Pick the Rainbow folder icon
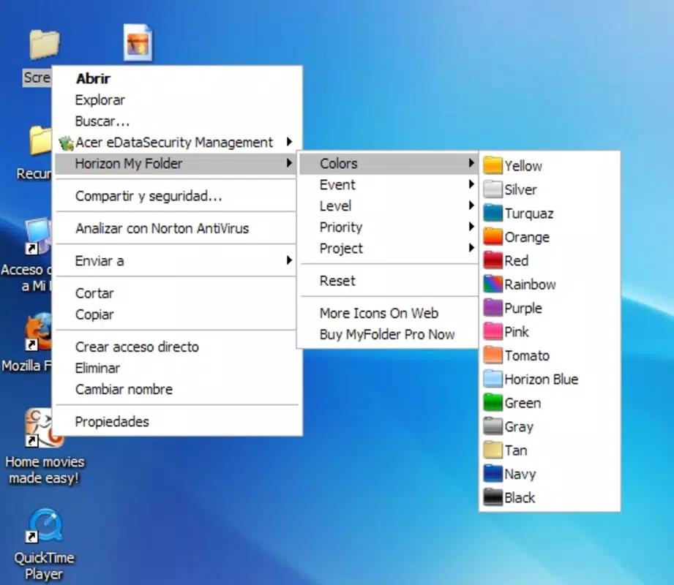 click(x=493, y=284)
